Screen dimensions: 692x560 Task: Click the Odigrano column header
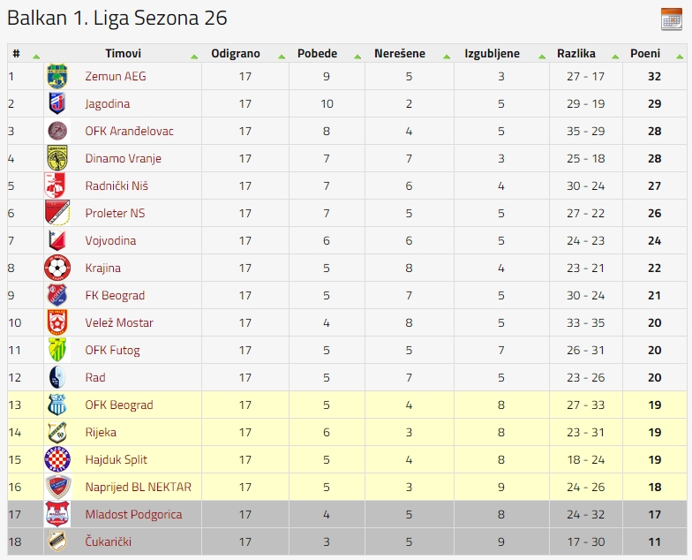(236, 53)
